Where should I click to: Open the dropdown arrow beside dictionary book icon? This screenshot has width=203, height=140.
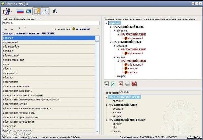[12, 11]
